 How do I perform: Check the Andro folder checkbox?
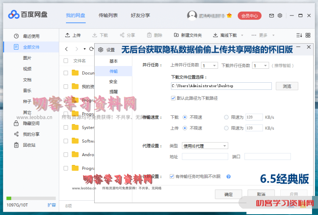[66, 155]
